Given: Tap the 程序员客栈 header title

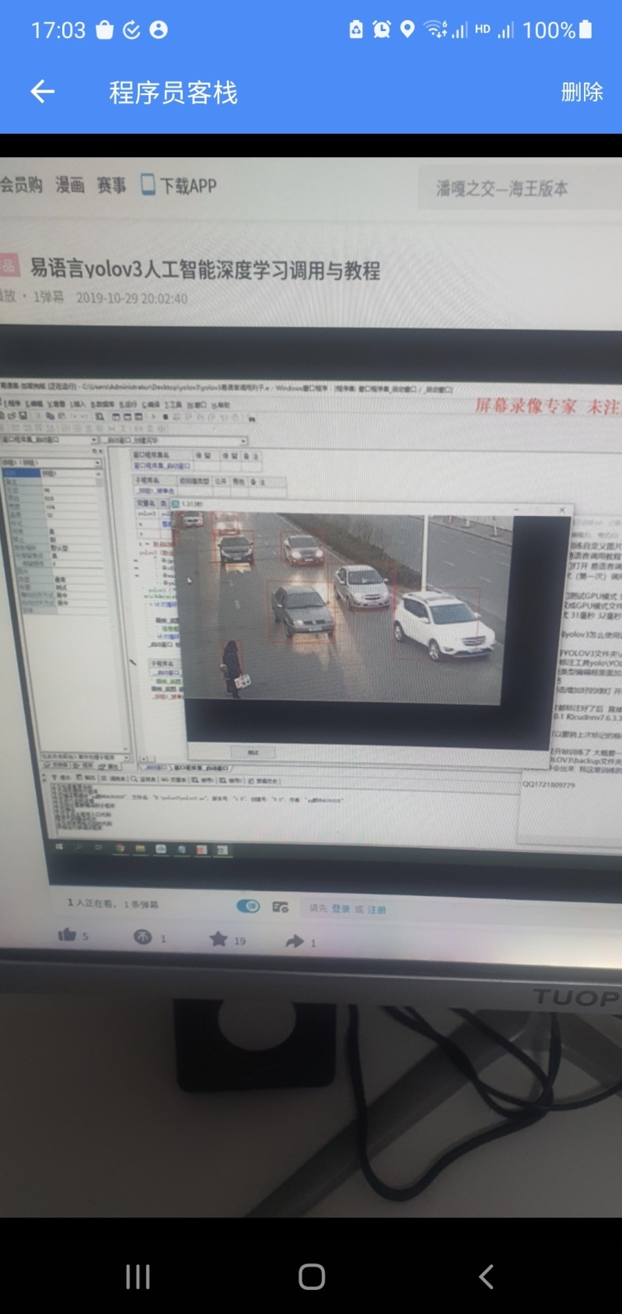Looking at the screenshot, I should [173, 93].
